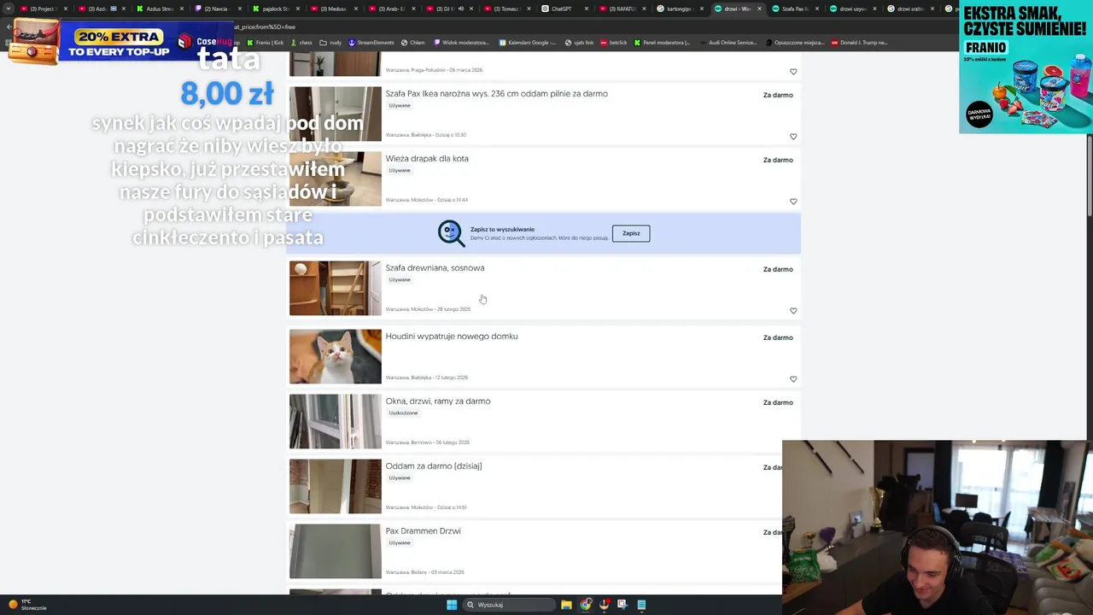Open the weather widget in taskbar

click(27, 605)
